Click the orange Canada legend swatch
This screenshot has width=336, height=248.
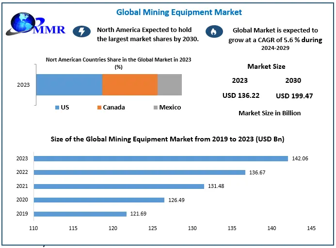point(99,108)
